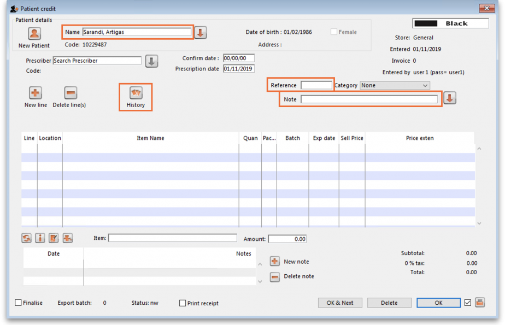Click the printer icon beside OK
Image resolution: width=505 pixels, height=325 pixels.
480,303
